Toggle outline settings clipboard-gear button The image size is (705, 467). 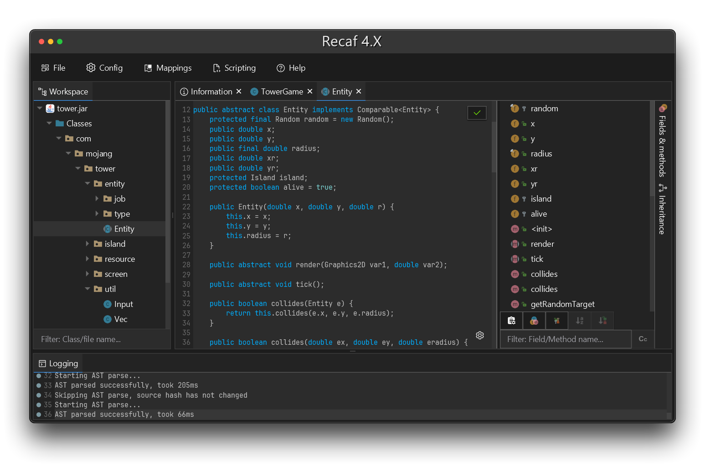pos(511,321)
